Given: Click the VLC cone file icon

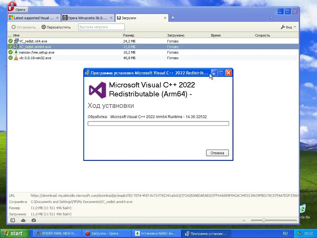Looking at the screenshot, I should 16,58.
